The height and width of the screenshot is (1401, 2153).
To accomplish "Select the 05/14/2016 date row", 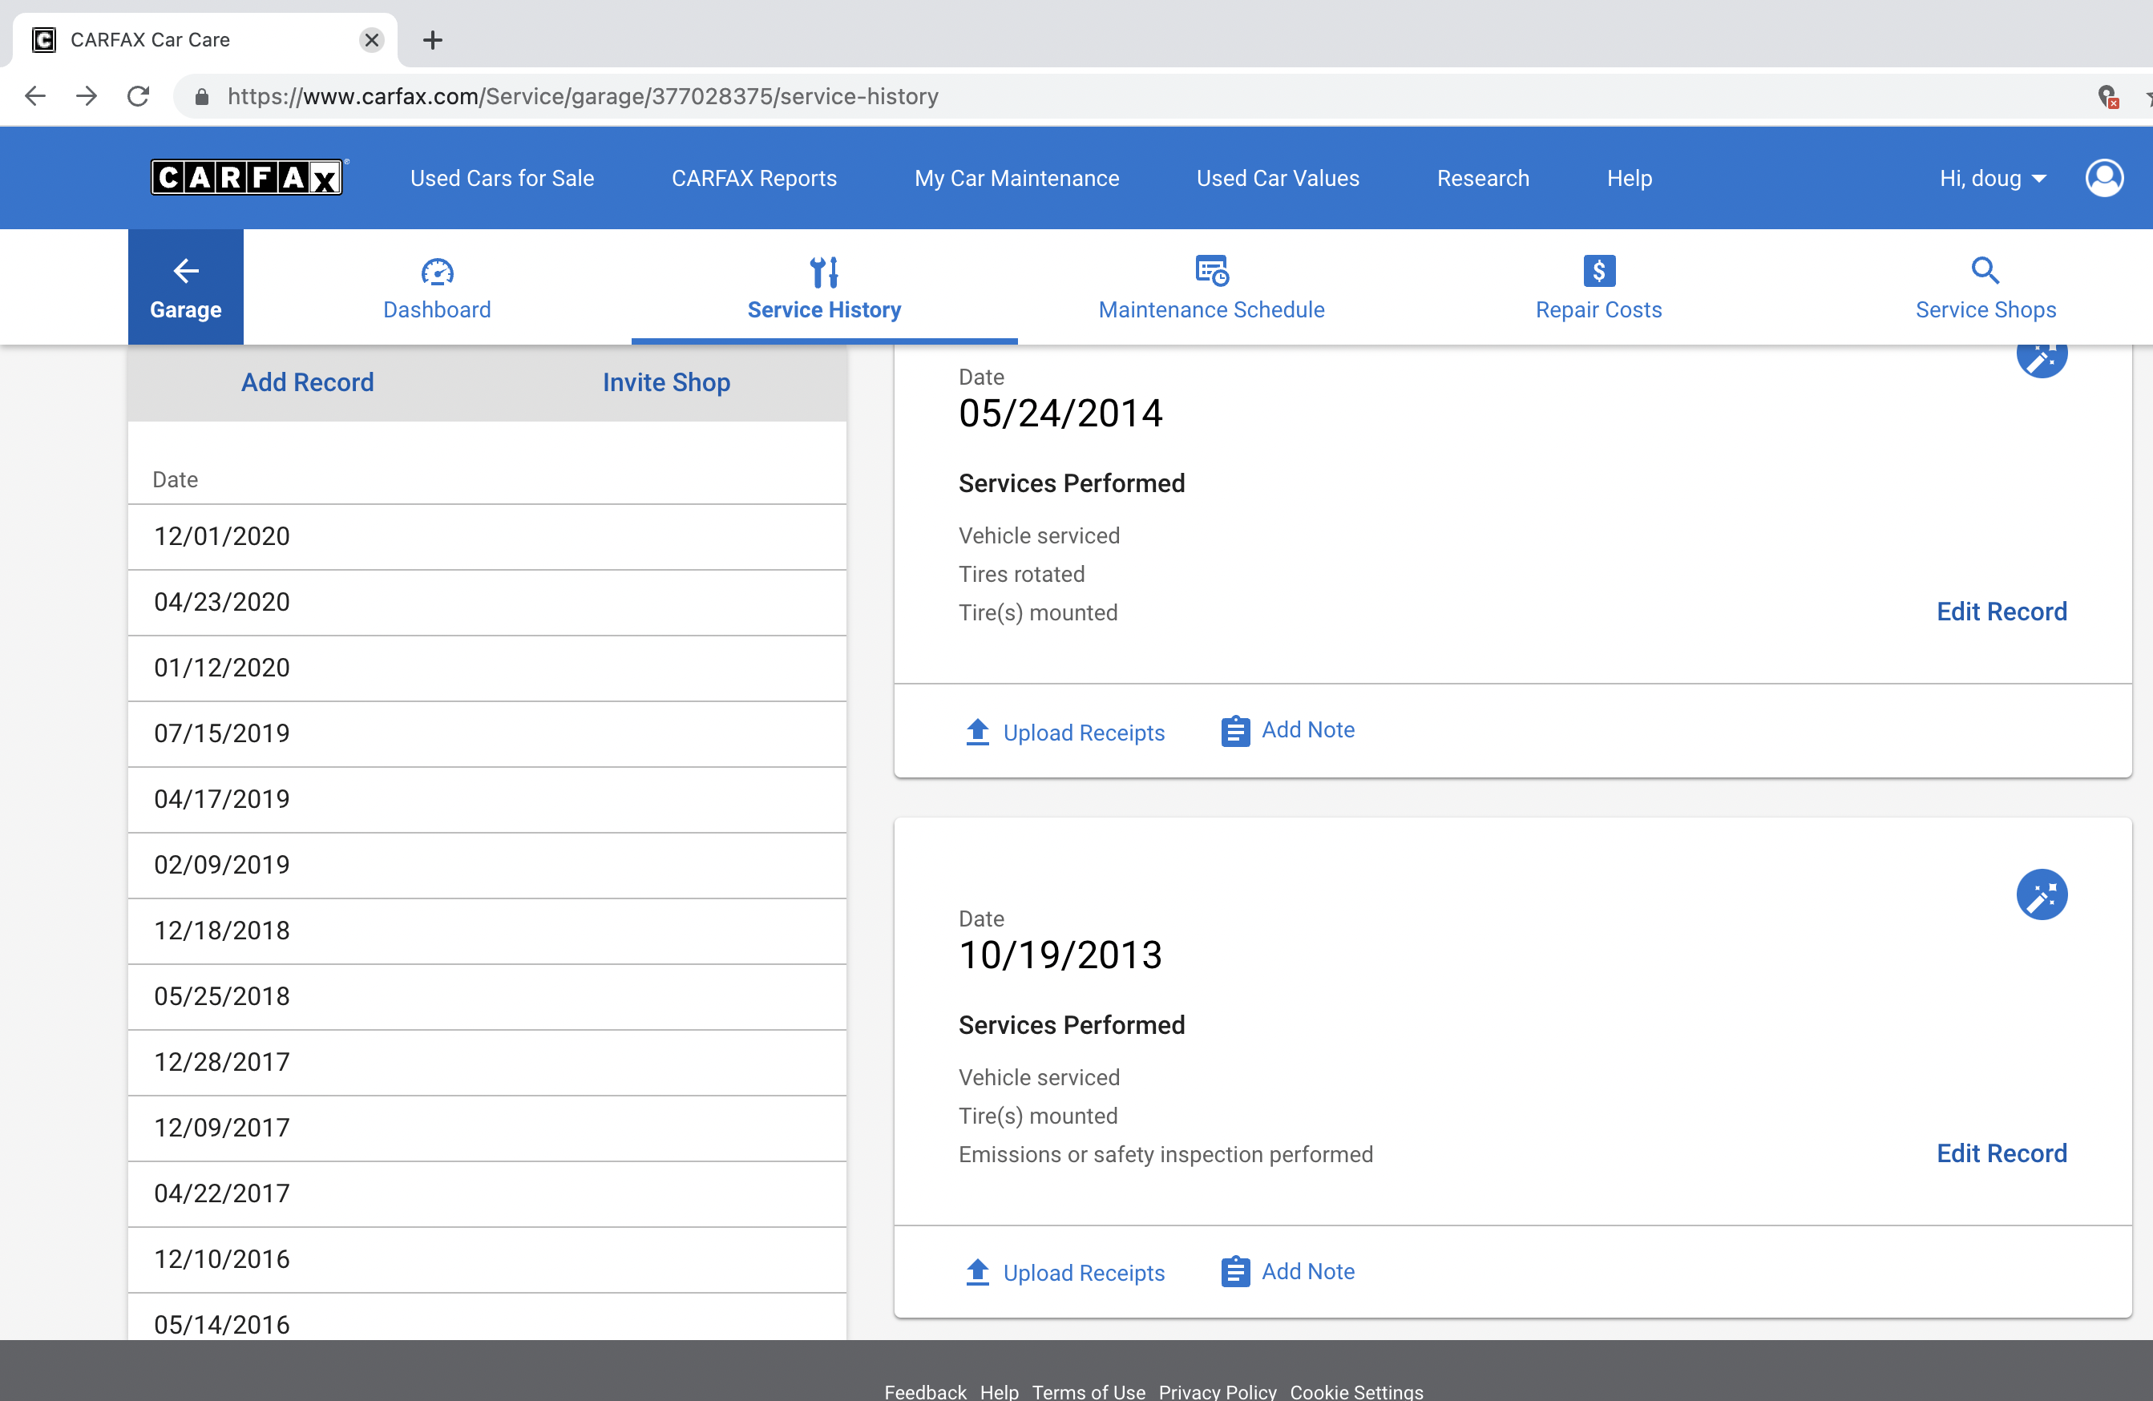I will [x=487, y=1318].
